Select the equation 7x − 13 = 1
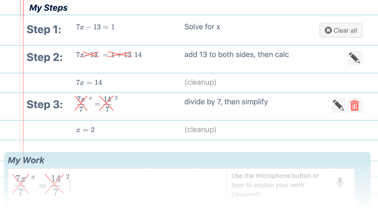Screen dimensions: 378x210 95,27
